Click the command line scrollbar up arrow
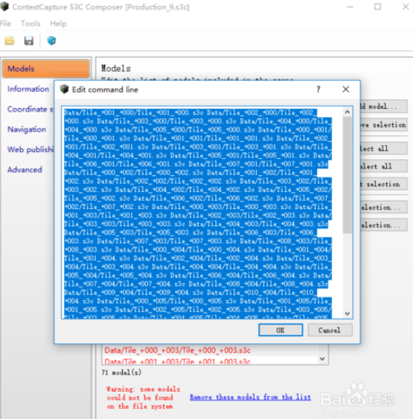 tap(347, 112)
